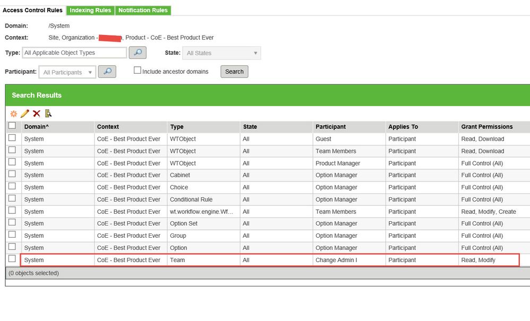This screenshot has height=321, width=530.
Task: Sort by the Domain column header
Action: pyautogui.click(x=36, y=127)
